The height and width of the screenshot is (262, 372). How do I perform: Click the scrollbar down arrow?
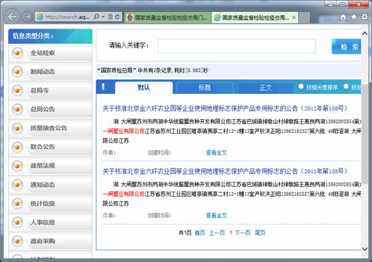click(x=365, y=249)
